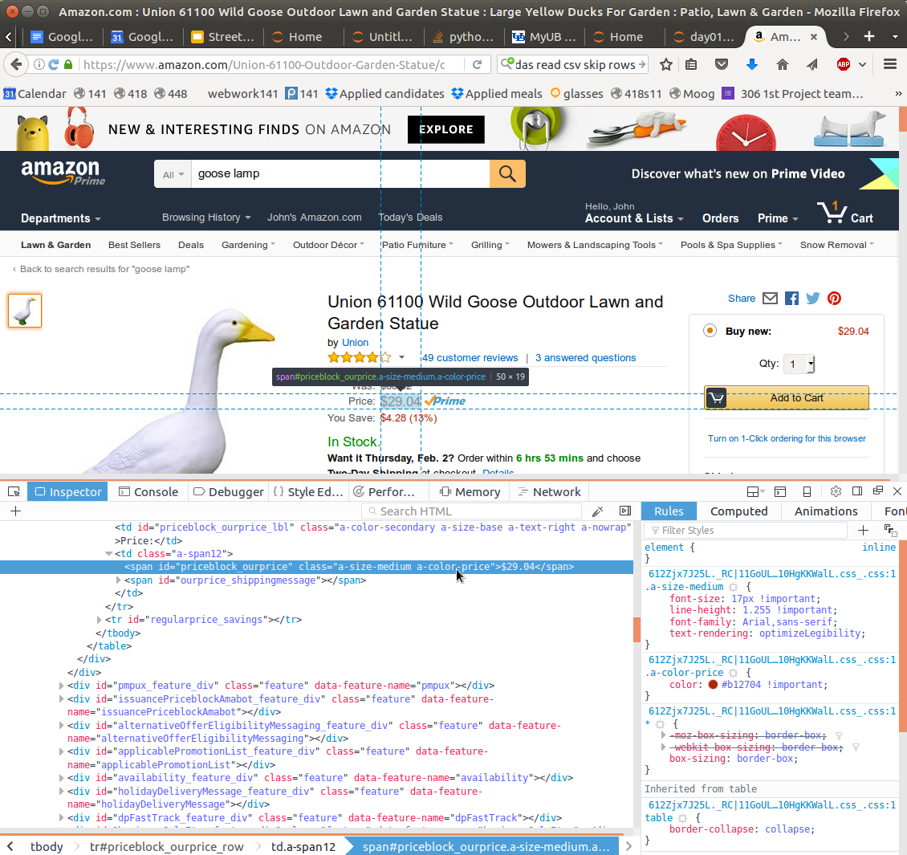Open the Computed styles tab
Screen dimensions: 907x855
coord(738,511)
